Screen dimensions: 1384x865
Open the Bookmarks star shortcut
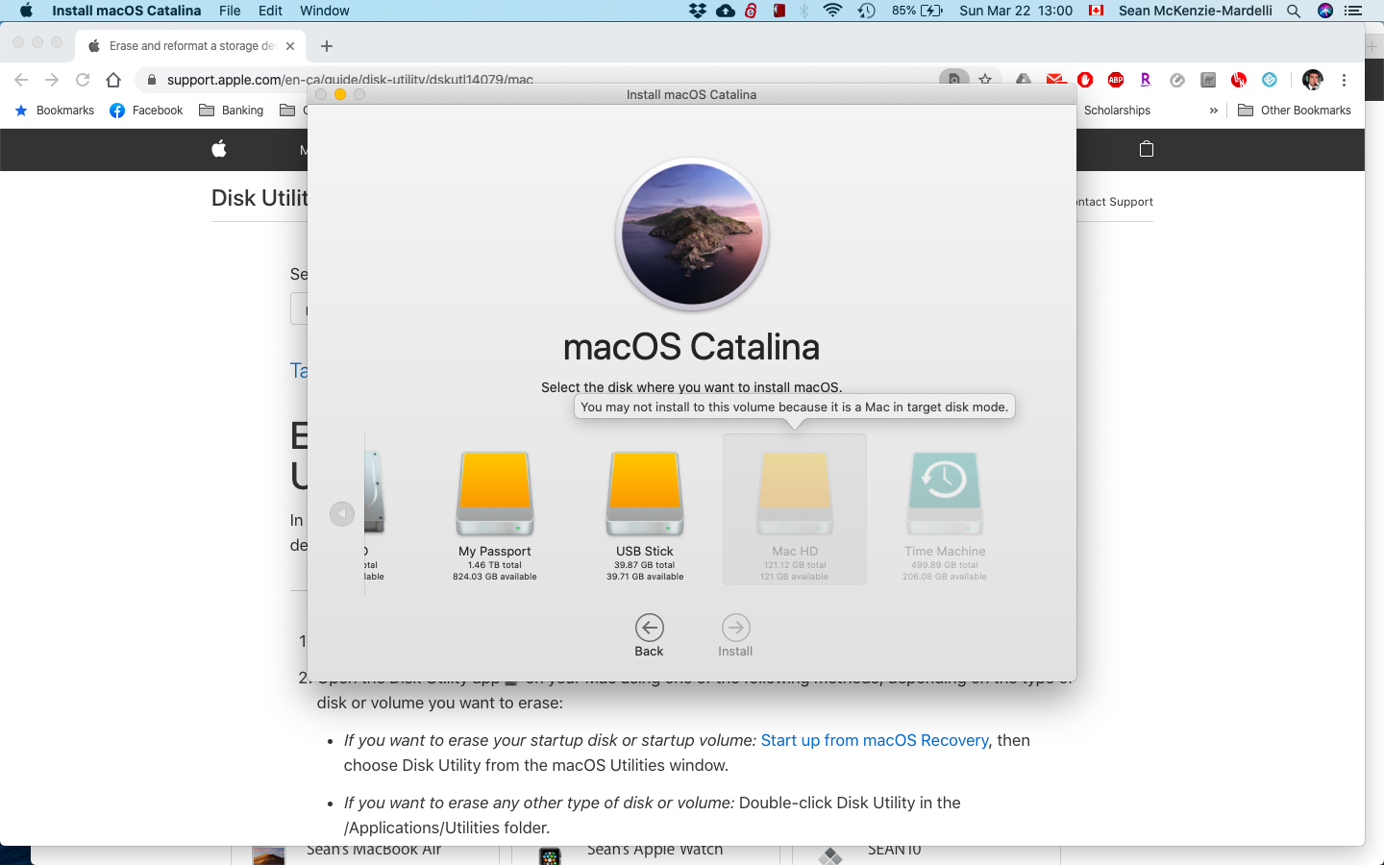tap(55, 111)
